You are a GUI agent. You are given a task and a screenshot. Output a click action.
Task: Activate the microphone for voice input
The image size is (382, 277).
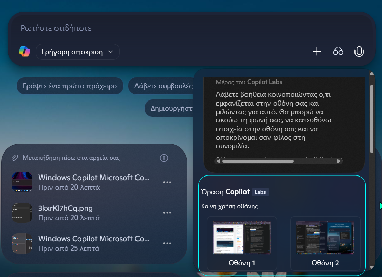click(x=359, y=52)
